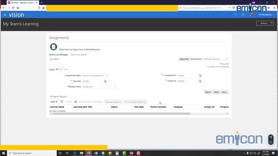
Task: Click Here to Open Your Full Dashboard link
Action: [x=79, y=49]
